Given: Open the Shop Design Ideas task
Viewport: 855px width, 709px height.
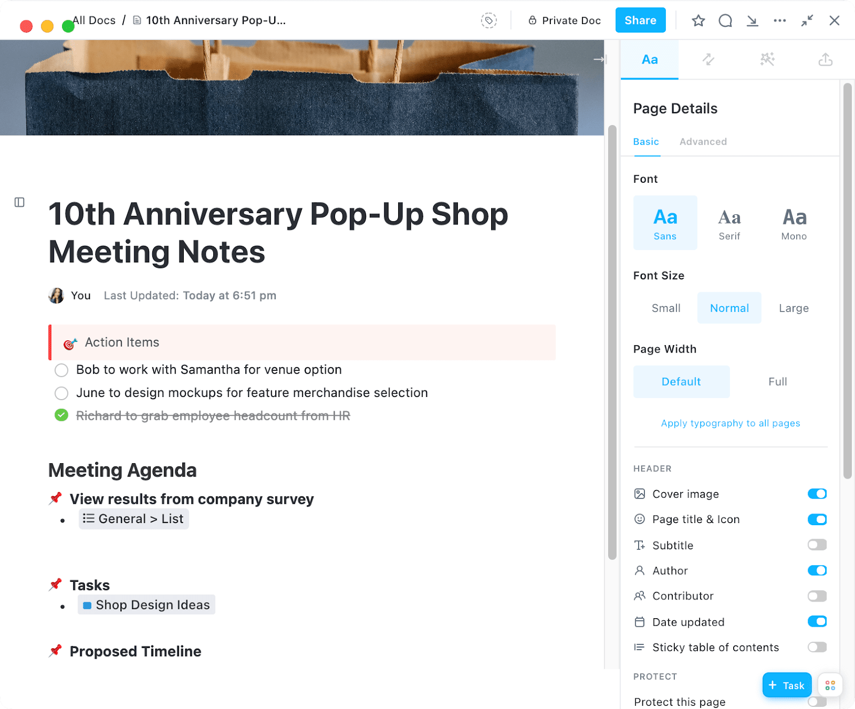Looking at the screenshot, I should [x=146, y=604].
